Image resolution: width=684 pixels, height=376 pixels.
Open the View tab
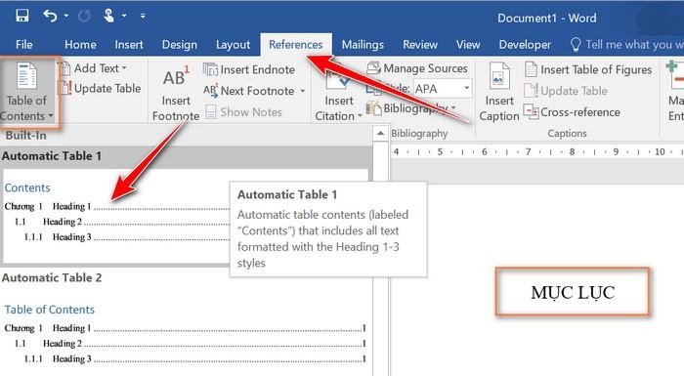468,45
